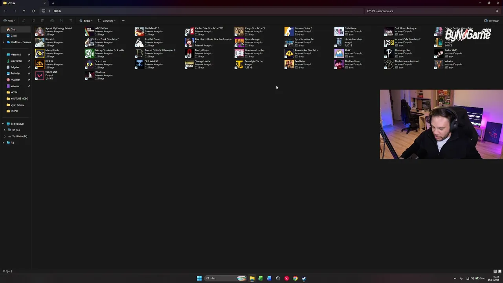Click the Internet Cafe Simulator 2 icon
This screenshot has height=283, width=503.
tap(389, 42)
